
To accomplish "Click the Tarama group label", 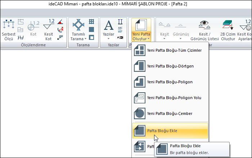I will (x=83, y=45).
